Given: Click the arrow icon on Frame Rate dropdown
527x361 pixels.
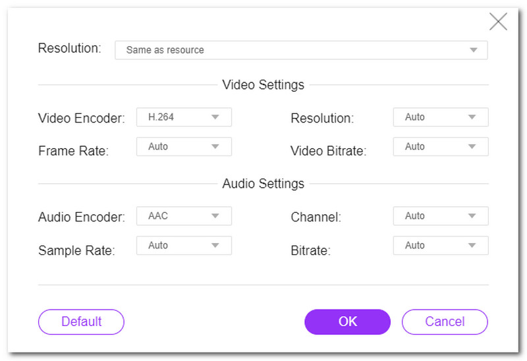Looking at the screenshot, I should [215, 147].
